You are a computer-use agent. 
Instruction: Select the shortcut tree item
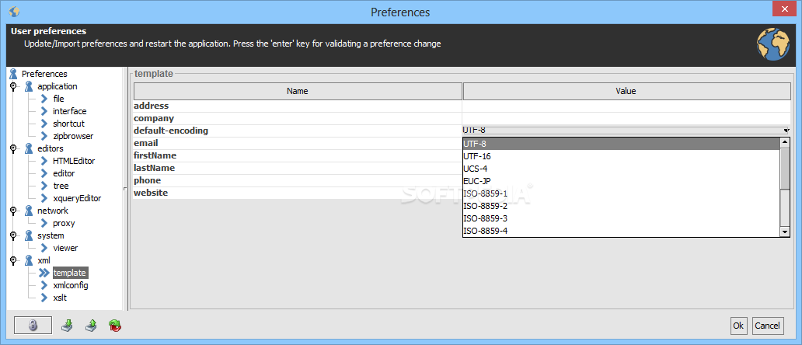(68, 124)
